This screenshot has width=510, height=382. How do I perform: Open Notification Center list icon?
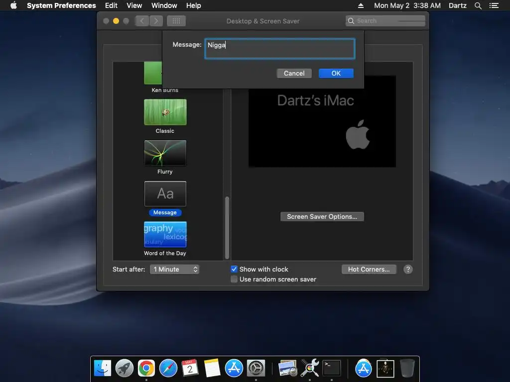pyautogui.click(x=494, y=5)
